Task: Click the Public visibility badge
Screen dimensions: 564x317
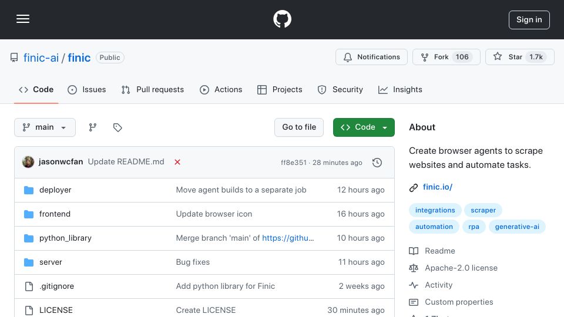Action: click(x=110, y=58)
